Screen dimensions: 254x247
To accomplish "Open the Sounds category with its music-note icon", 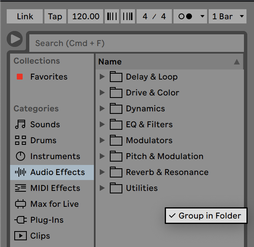I will point(20,124).
